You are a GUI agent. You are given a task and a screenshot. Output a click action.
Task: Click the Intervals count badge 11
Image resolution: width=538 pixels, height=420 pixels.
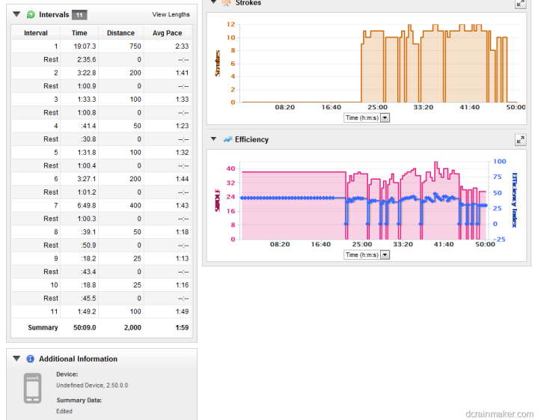80,14
